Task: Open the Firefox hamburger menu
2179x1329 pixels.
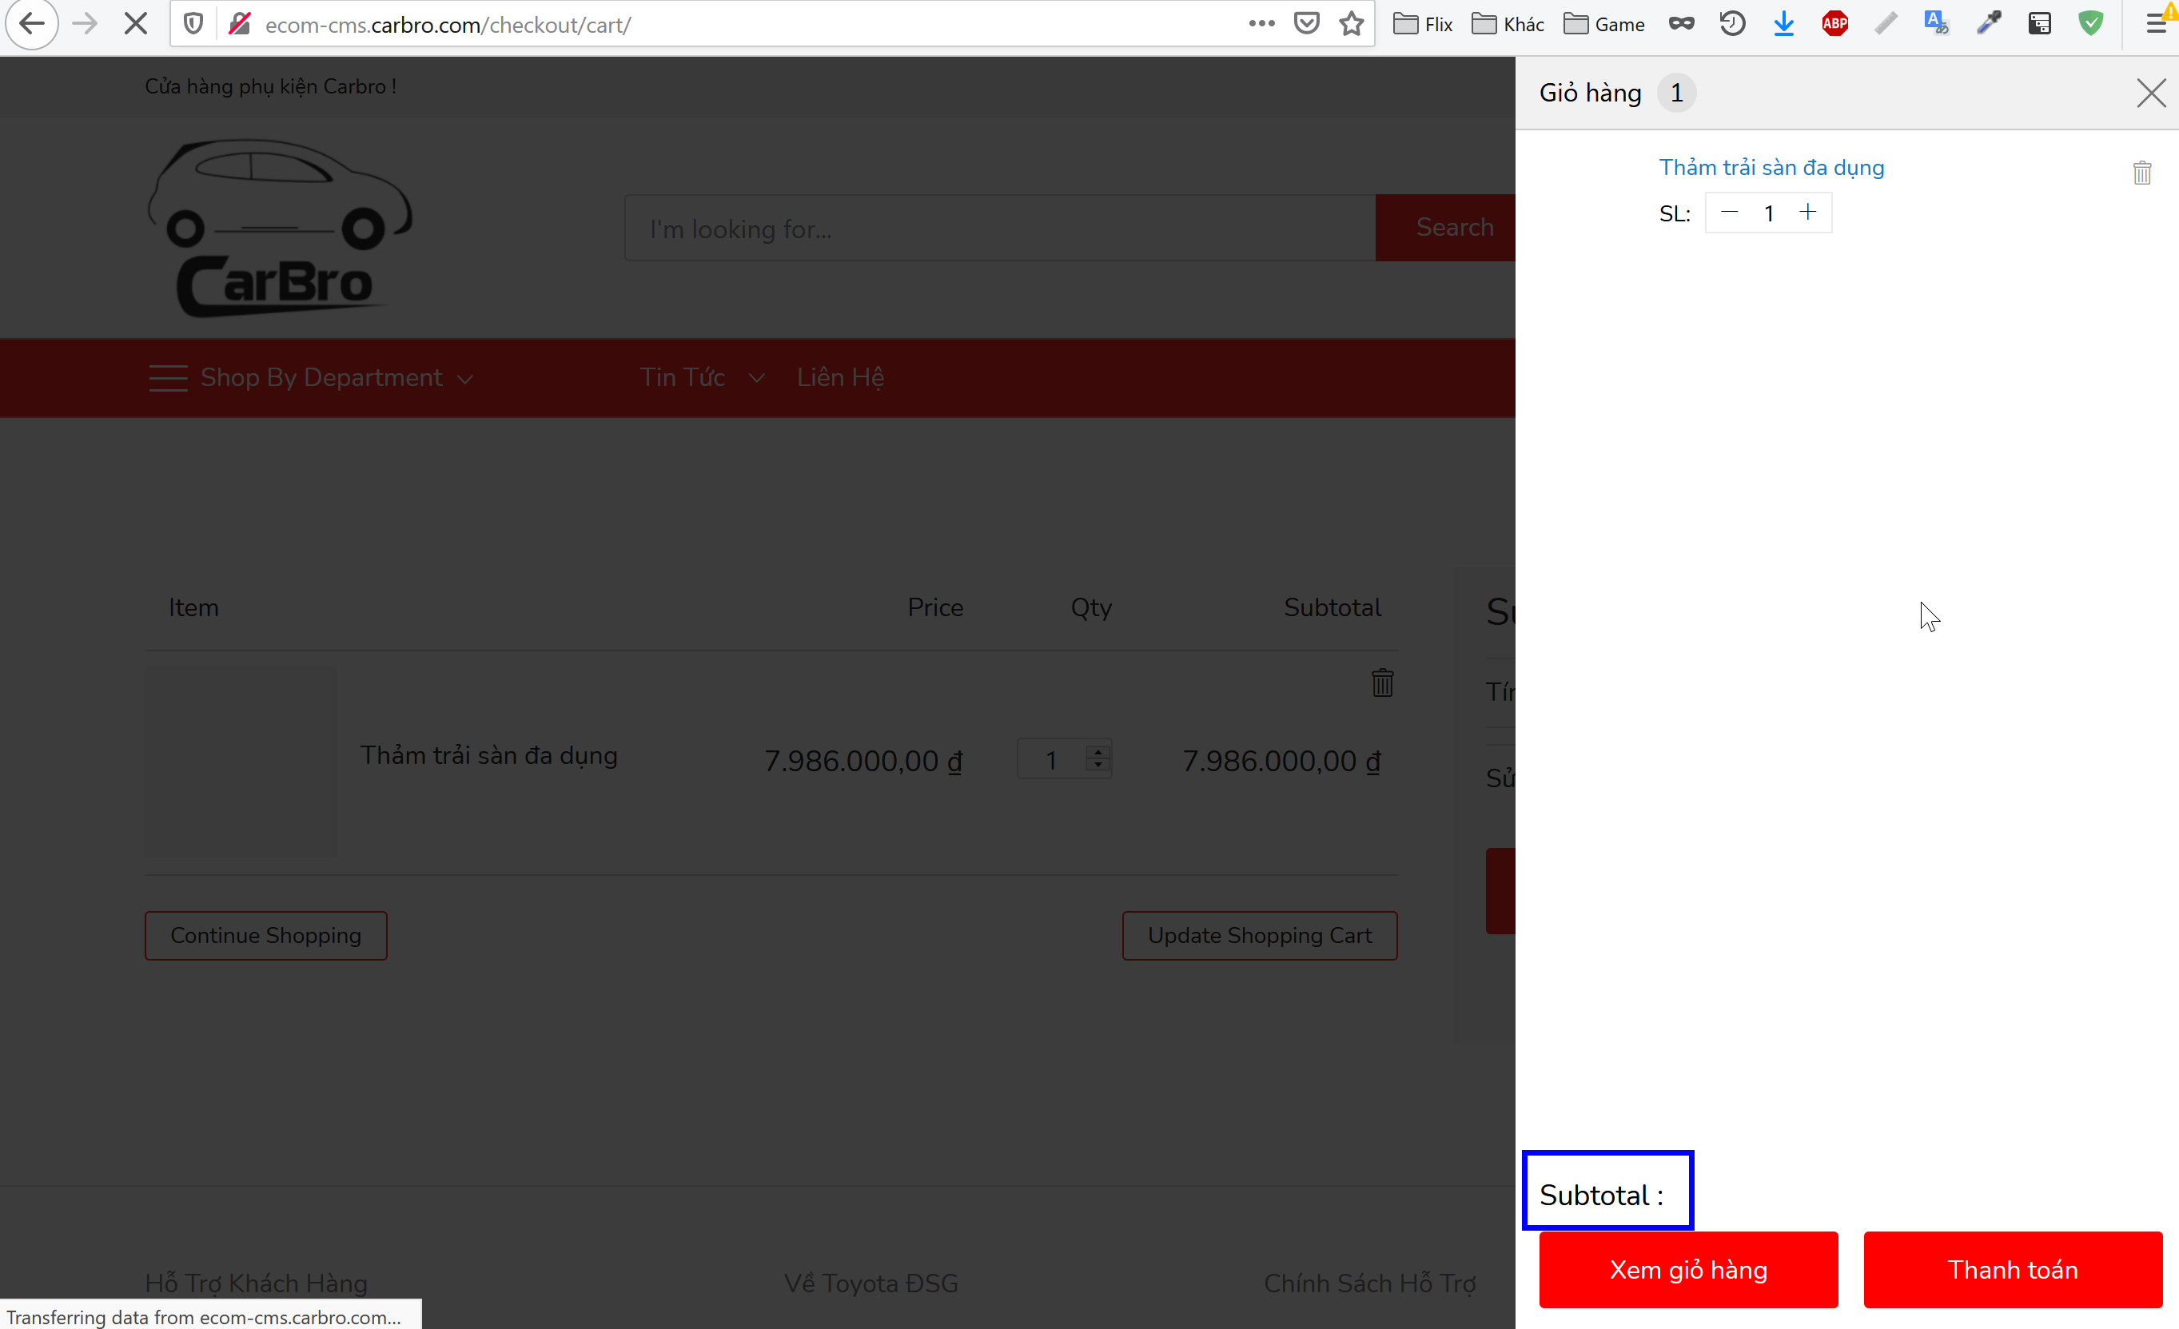Action: 2157,24
